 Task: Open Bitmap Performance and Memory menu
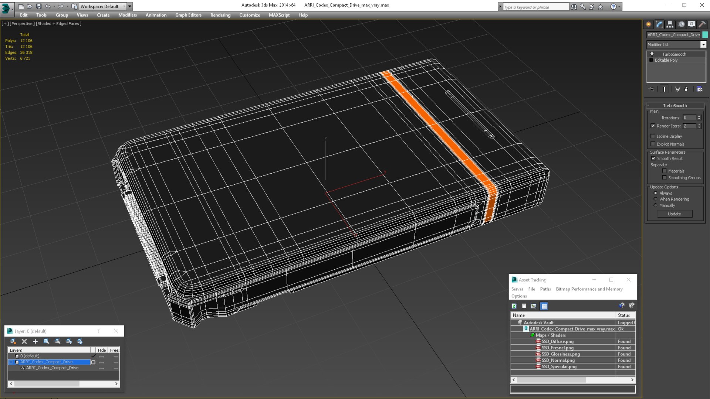tap(589, 289)
